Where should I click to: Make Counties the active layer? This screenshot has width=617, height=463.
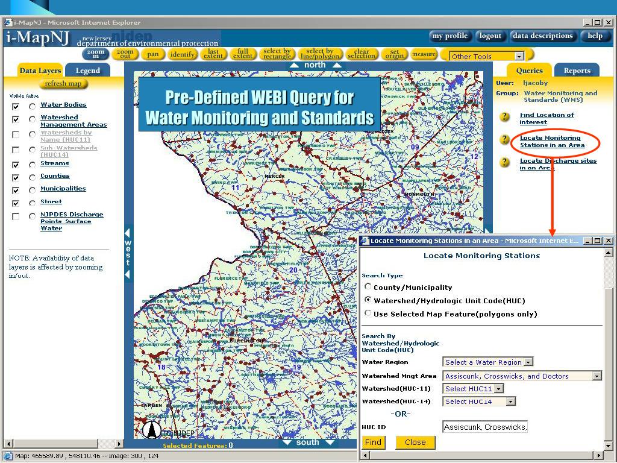pyautogui.click(x=33, y=178)
